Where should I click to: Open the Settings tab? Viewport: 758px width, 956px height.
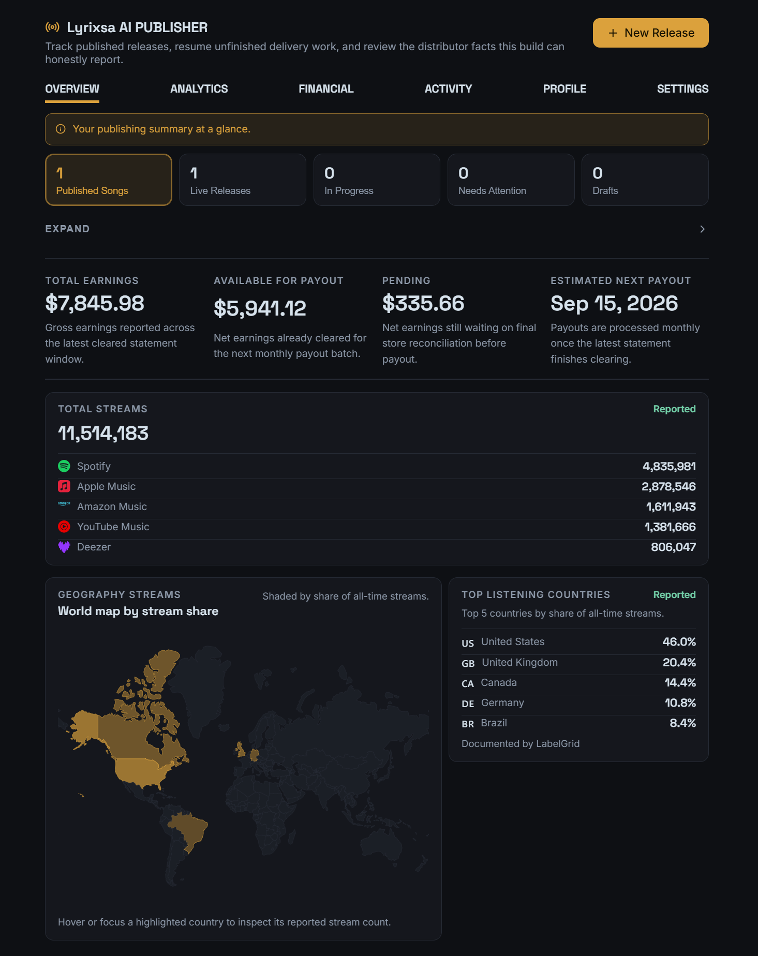click(x=682, y=89)
